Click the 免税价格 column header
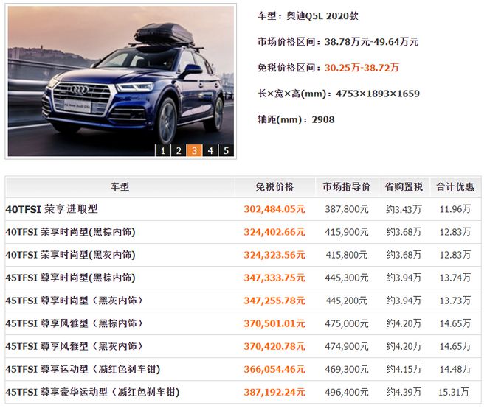This screenshot has width=487, height=411. coord(274,186)
